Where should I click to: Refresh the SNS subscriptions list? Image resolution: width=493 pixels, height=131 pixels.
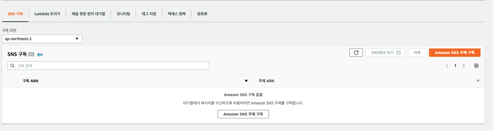[356, 53]
